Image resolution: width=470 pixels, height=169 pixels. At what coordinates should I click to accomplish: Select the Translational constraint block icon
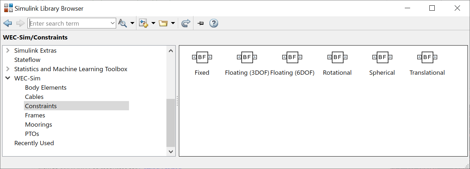(x=427, y=57)
